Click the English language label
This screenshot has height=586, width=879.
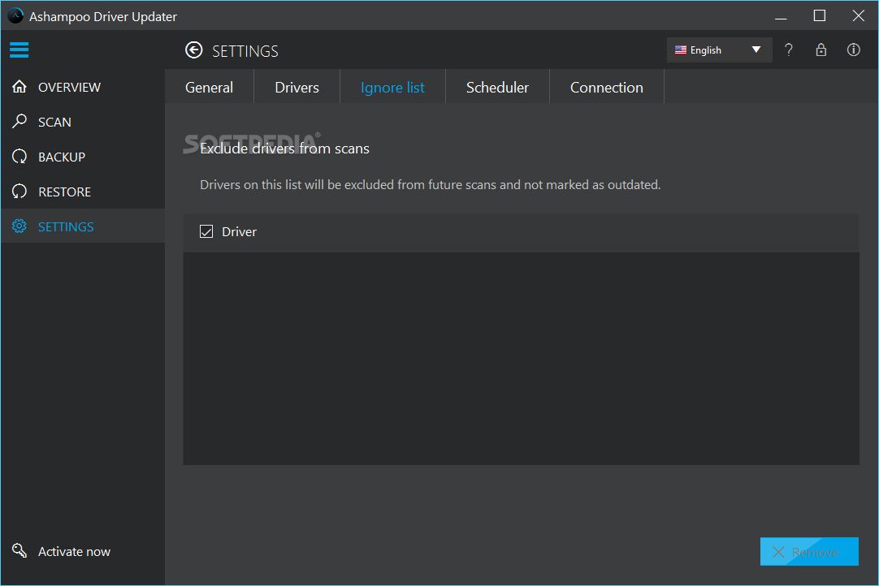705,50
